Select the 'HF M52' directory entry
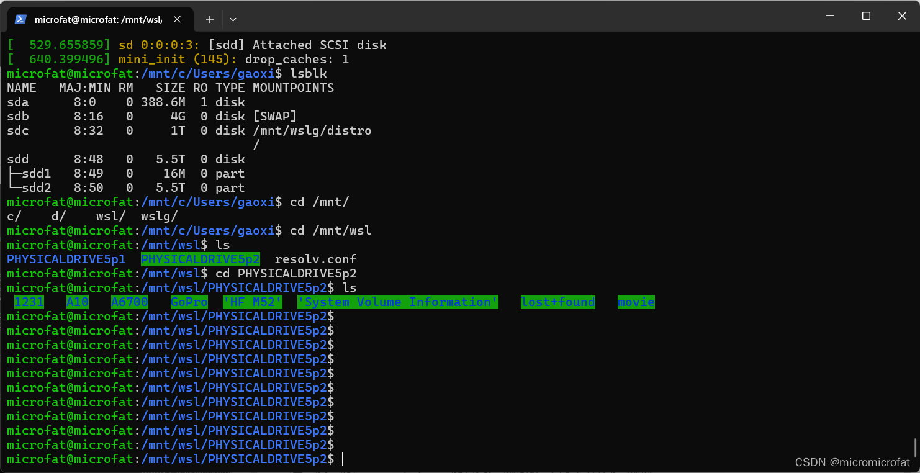The image size is (920, 473). [252, 302]
